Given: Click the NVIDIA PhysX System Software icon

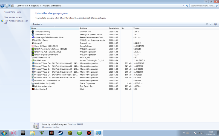Looking at the screenshot, I should (x=33, y=49).
